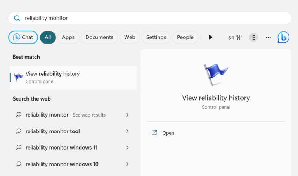The image size is (298, 176).
Task: Select the Web filter tab
Action: click(130, 37)
